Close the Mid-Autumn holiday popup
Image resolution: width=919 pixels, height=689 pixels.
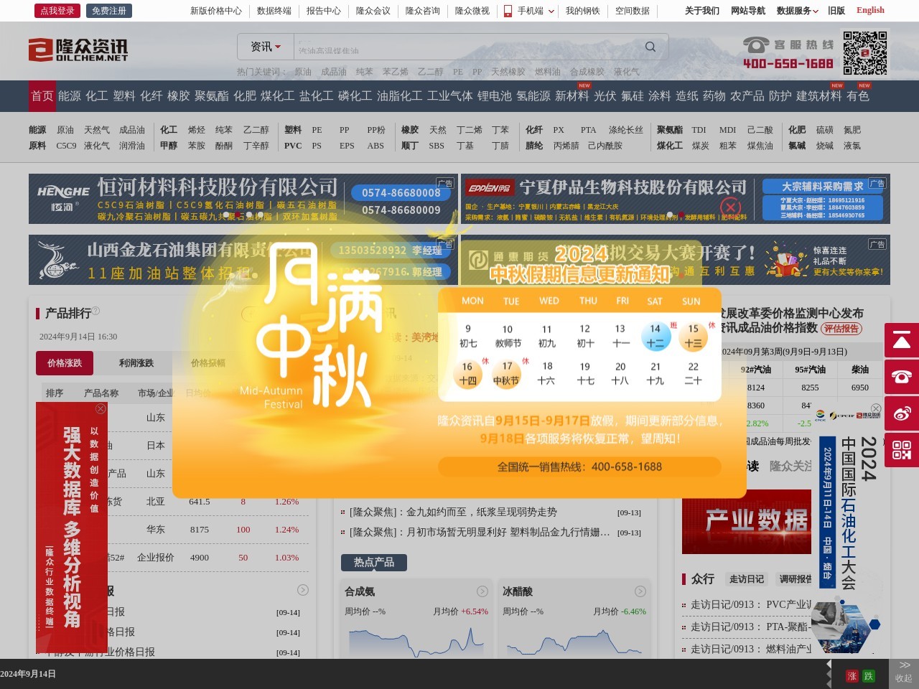730,208
